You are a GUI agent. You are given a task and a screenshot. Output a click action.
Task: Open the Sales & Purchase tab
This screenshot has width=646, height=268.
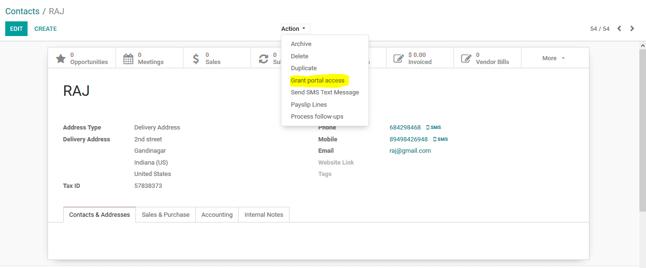tap(165, 214)
